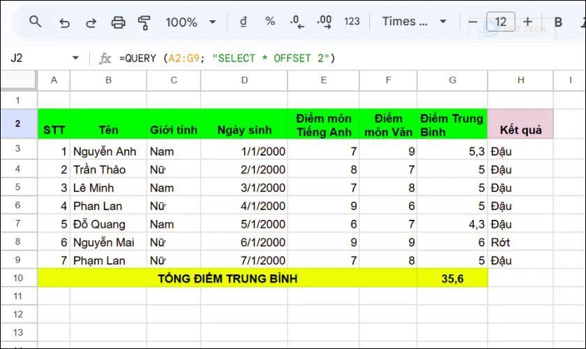Click cell Lê Minh
Image resolution: width=586 pixels, height=349 pixels.
(x=108, y=187)
